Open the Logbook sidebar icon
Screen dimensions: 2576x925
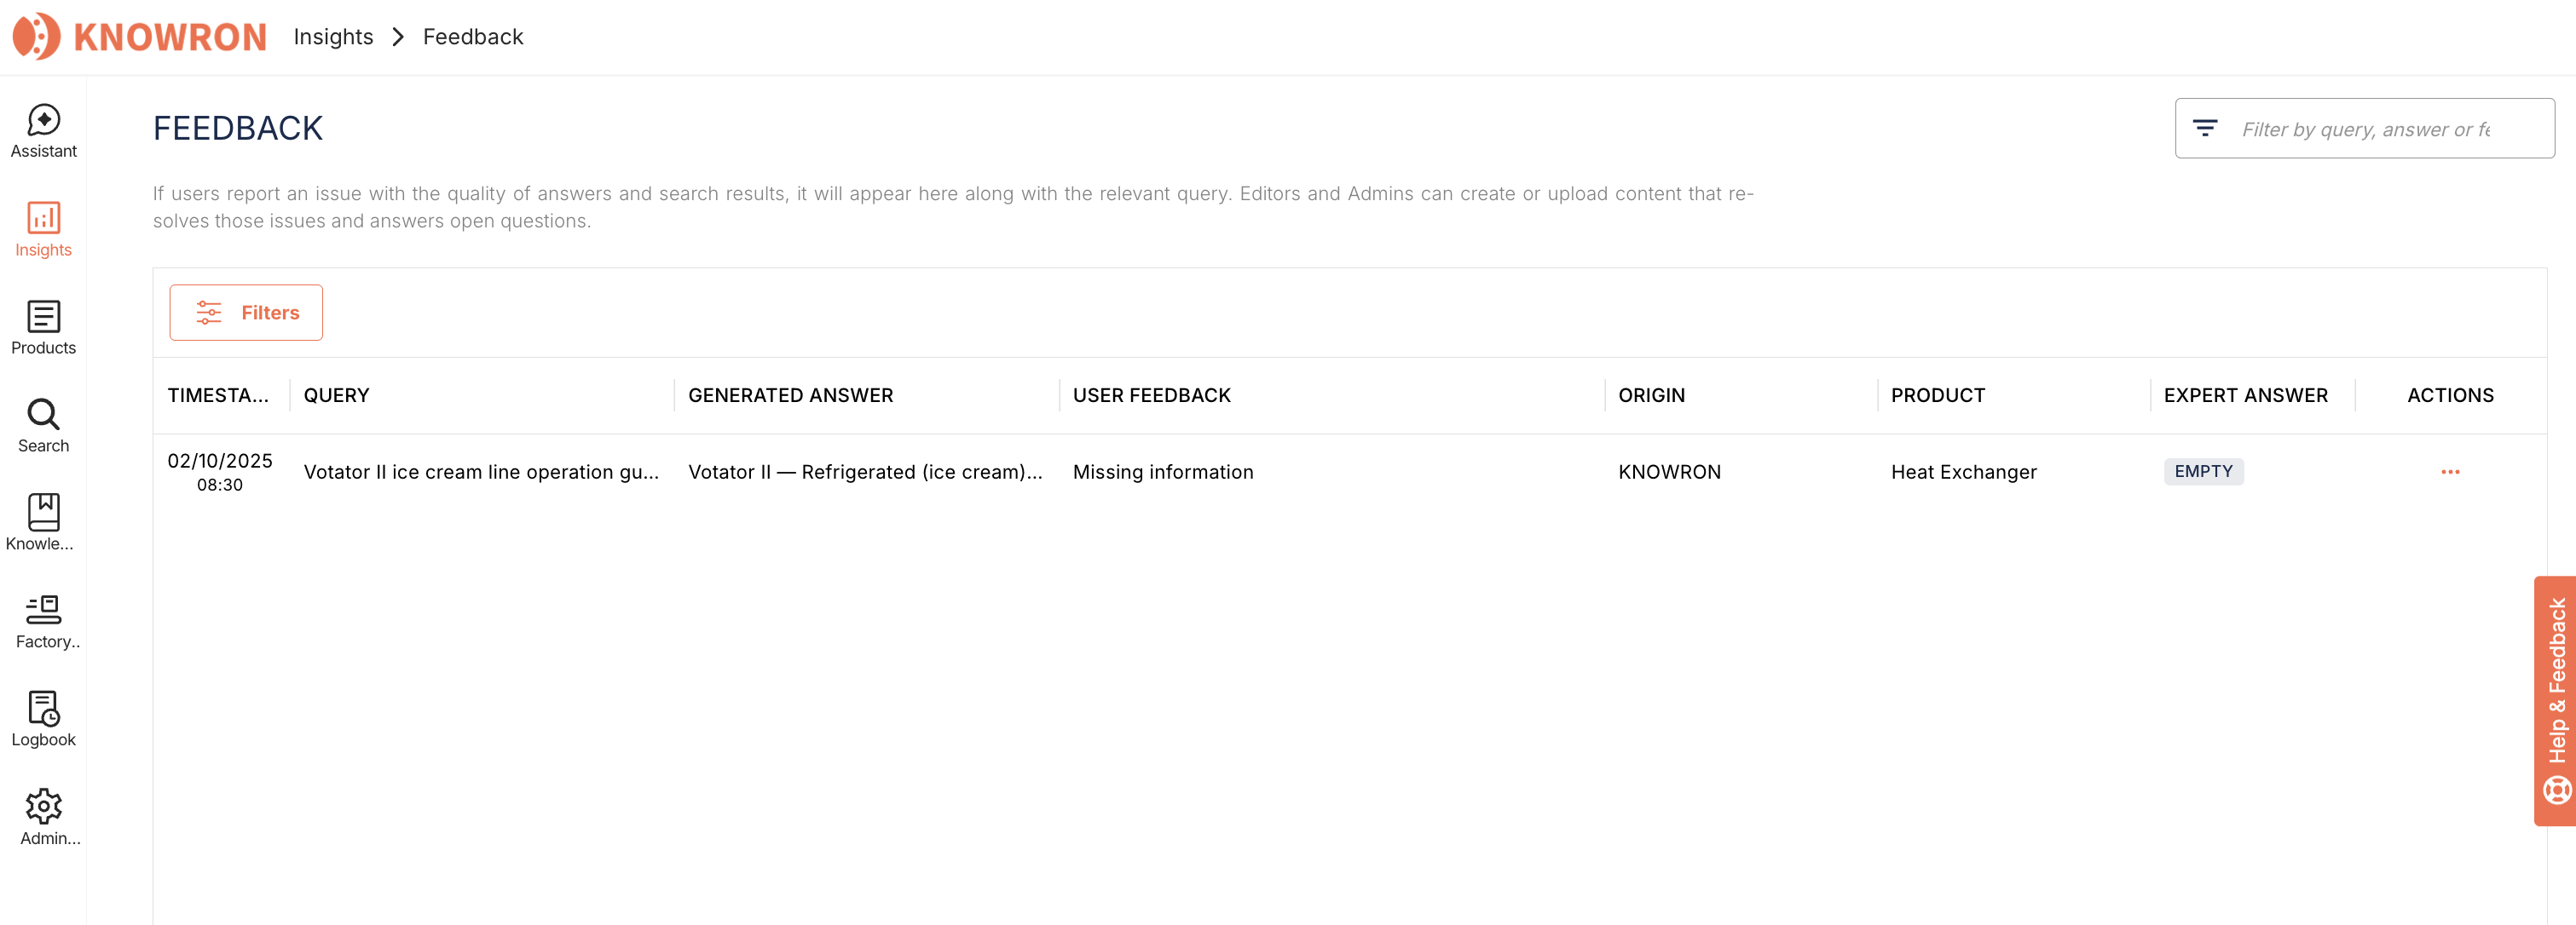coord(43,709)
